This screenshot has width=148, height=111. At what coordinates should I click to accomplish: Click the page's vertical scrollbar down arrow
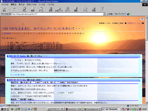(147, 102)
